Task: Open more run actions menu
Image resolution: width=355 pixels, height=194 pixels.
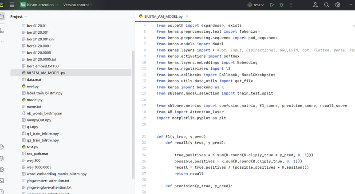Action: tap(291, 5)
